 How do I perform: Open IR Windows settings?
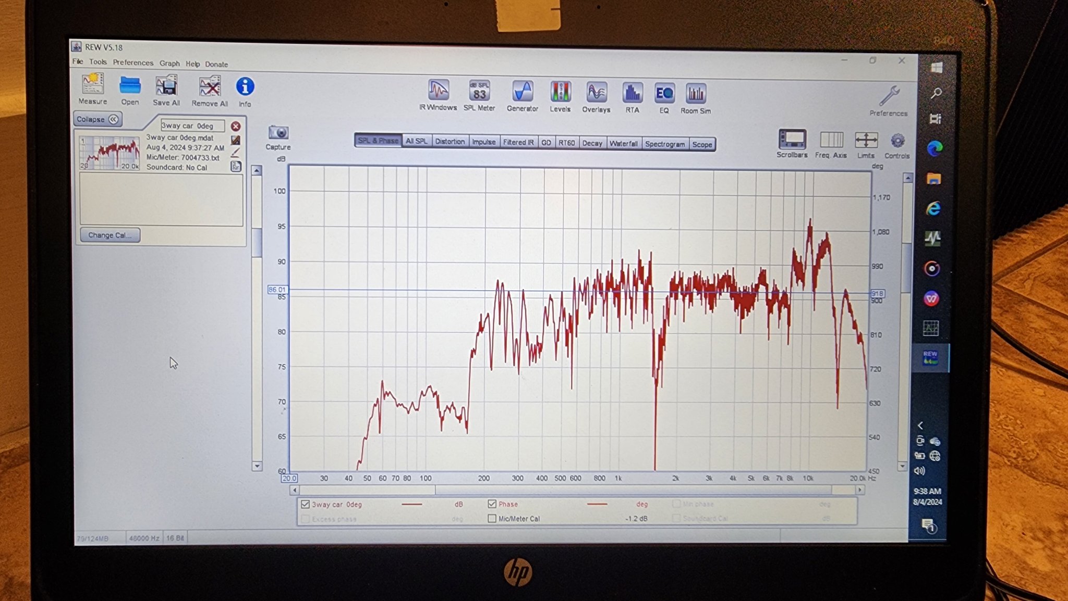coord(438,95)
